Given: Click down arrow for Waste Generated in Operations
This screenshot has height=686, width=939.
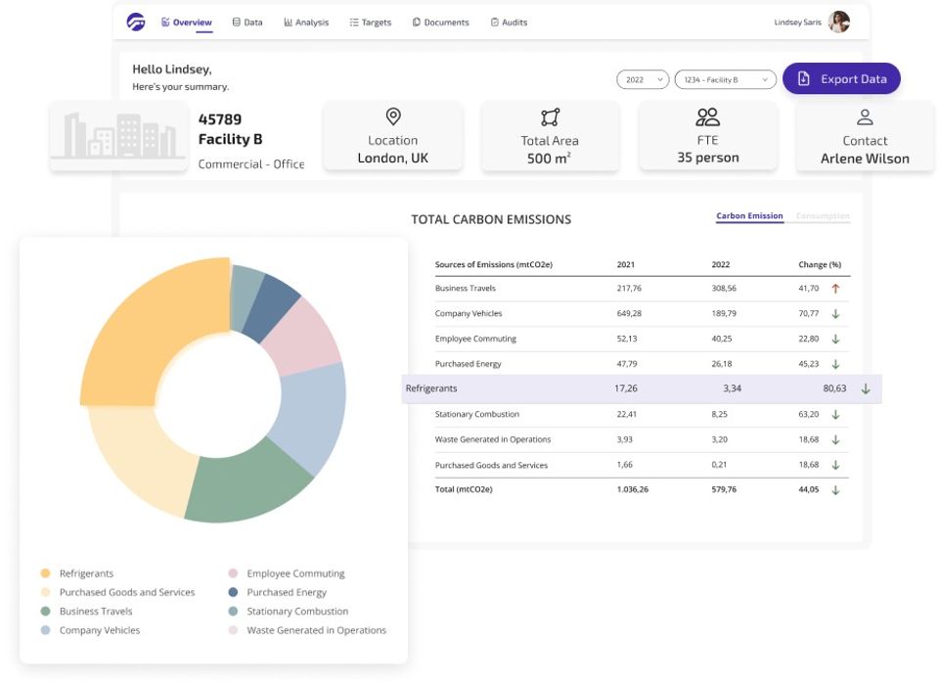Looking at the screenshot, I should [x=835, y=439].
